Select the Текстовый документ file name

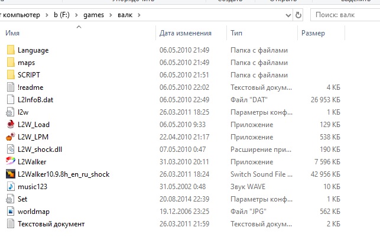pyautogui.click(x=51, y=224)
